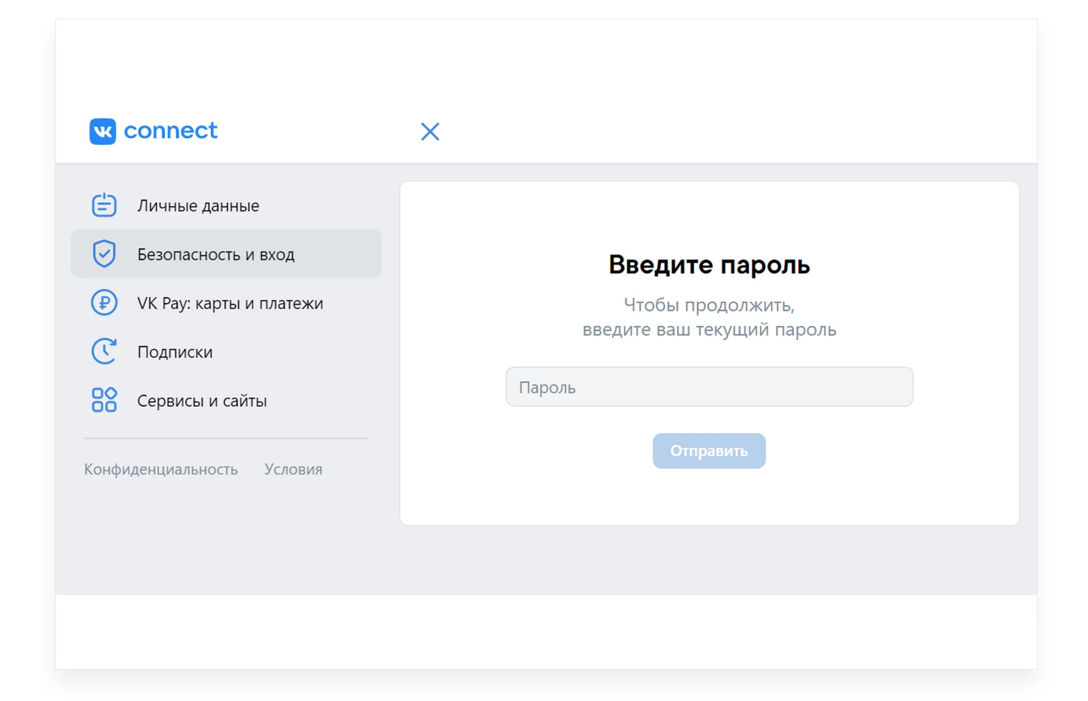Open the Условия link
This screenshot has height=701, width=1088.
click(293, 469)
